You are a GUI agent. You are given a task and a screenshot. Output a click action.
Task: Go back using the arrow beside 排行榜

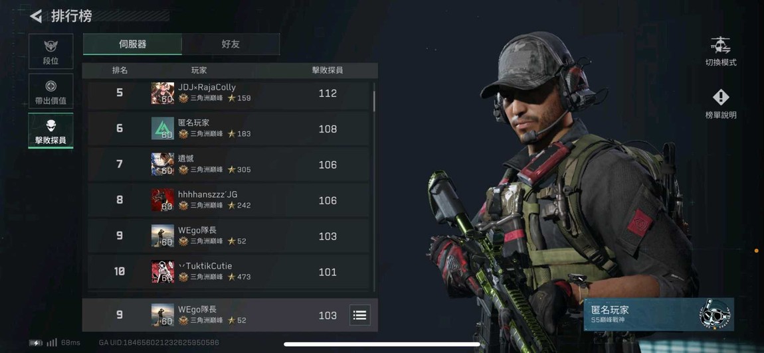click(x=36, y=16)
